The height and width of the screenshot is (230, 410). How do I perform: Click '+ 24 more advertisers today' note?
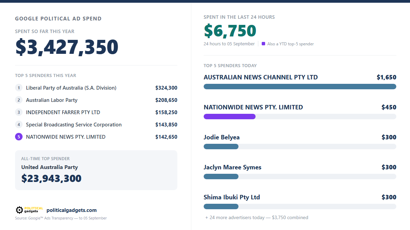point(257,217)
